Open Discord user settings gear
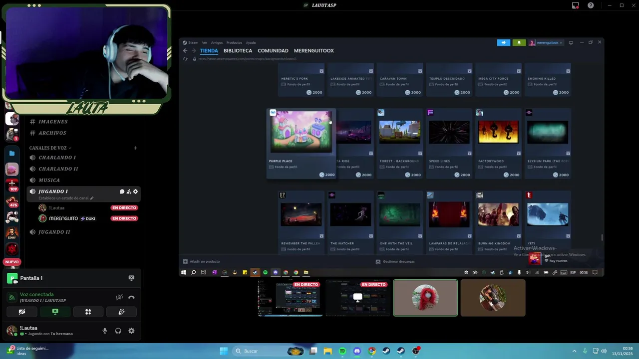639x359 pixels. click(x=131, y=331)
